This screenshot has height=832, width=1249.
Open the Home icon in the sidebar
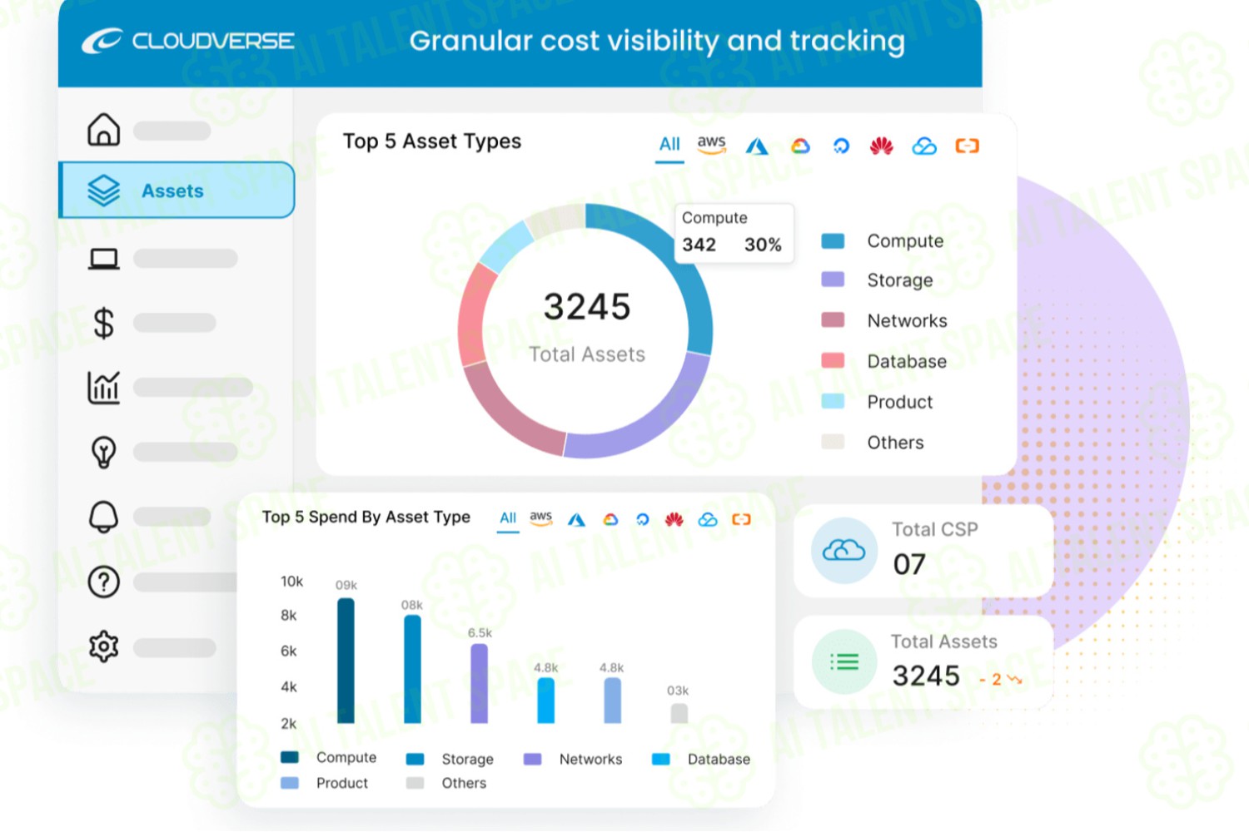click(103, 130)
